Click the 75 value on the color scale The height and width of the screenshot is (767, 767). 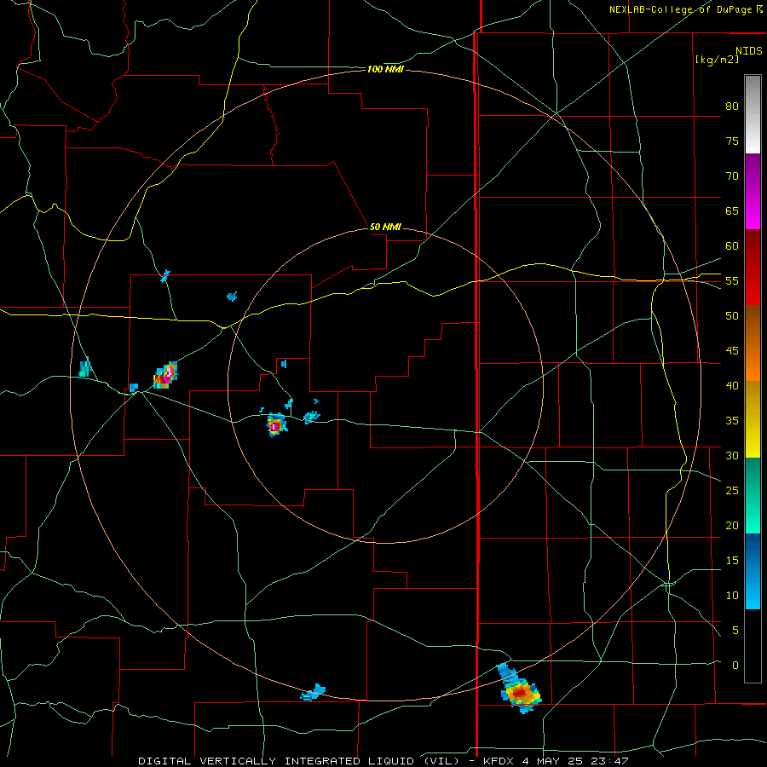point(732,141)
